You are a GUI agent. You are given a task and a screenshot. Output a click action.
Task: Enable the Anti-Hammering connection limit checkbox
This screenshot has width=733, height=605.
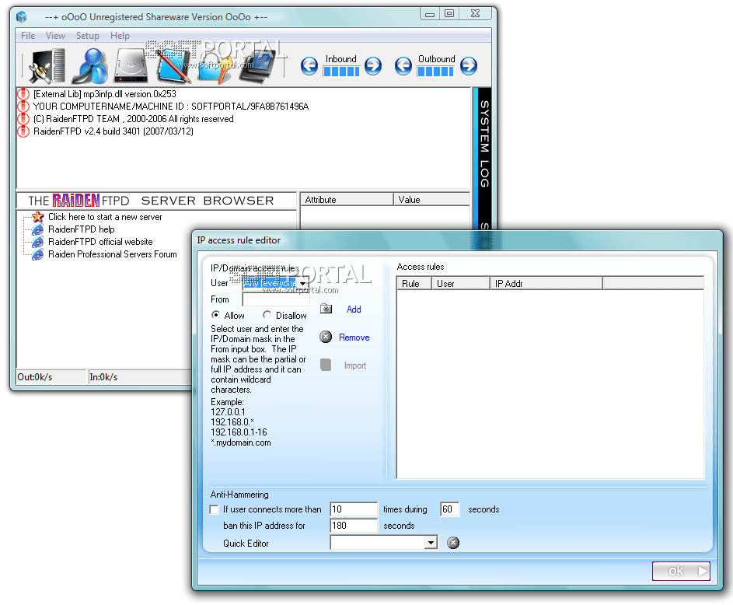click(x=214, y=509)
